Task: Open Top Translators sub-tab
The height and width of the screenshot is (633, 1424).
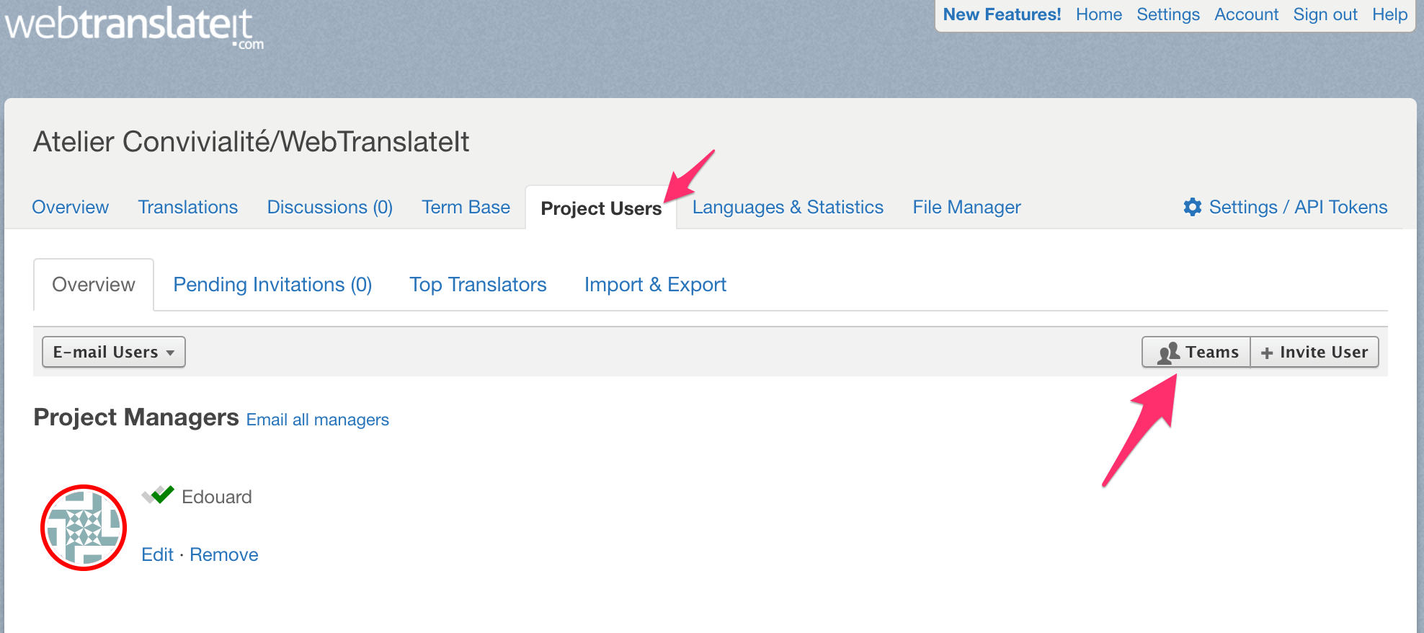Action: tap(478, 285)
